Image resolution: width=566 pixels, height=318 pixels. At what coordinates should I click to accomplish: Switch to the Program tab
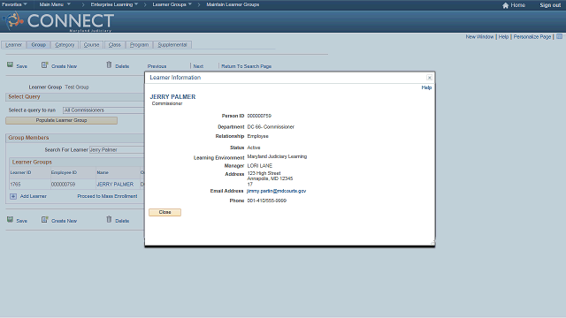point(140,45)
